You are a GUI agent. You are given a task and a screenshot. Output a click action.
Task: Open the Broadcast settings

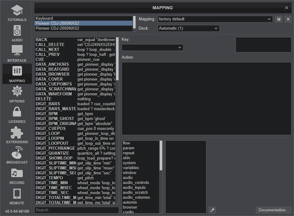click(x=17, y=156)
